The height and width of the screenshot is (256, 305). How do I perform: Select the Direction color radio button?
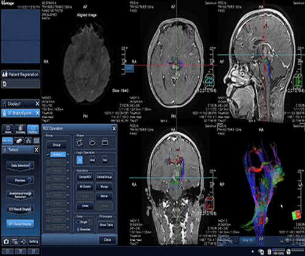pyautogui.click(x=78, y=229)
